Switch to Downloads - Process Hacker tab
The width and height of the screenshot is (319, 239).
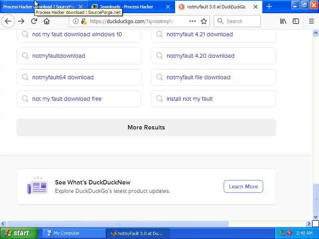pos(126,7)
